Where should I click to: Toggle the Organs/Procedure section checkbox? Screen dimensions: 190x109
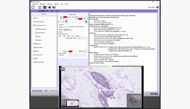coord(34,22)
